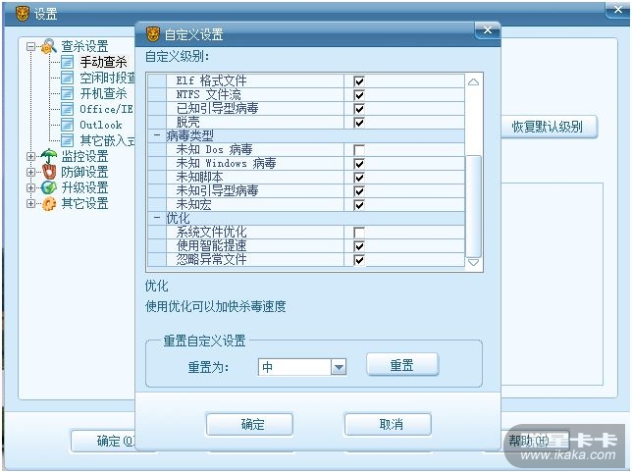Toggle the 已知引导型病毒 checkbox
This screenshot has width=632, height=473.
(x=359, y=108)
